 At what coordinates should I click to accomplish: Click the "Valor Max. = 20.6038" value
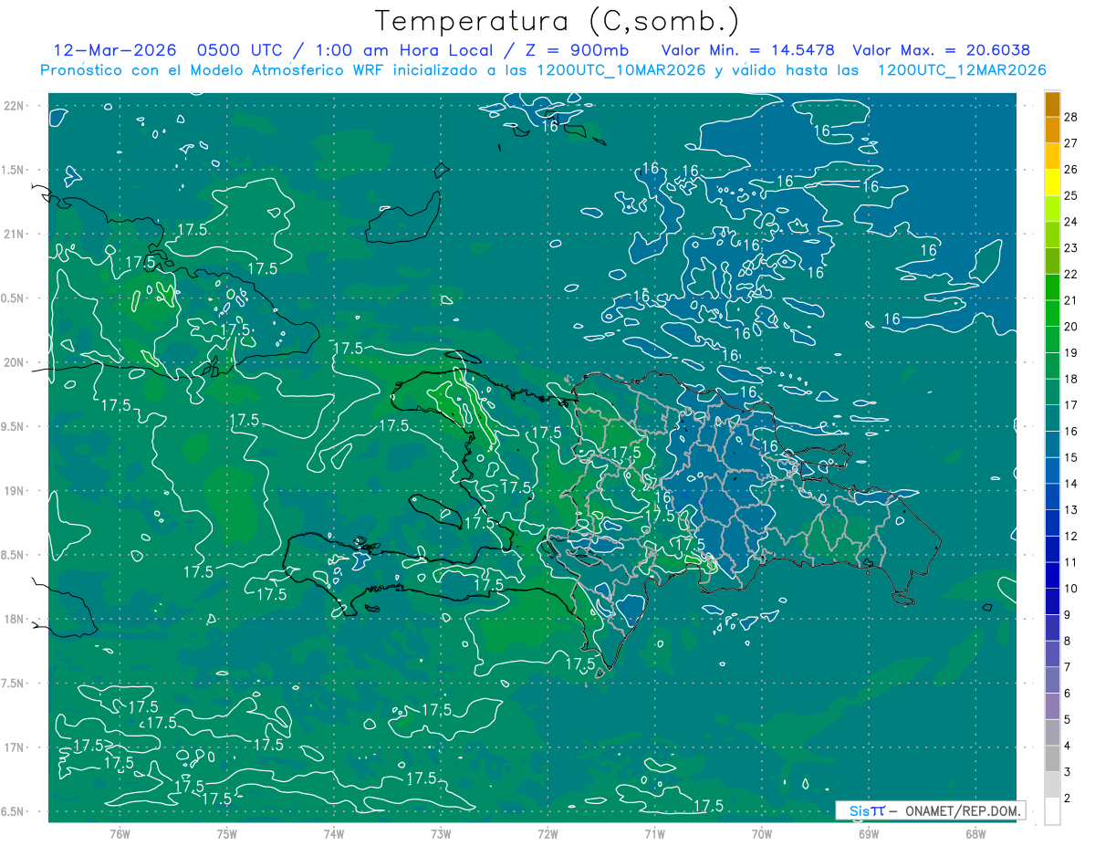[x=942, y=50]
